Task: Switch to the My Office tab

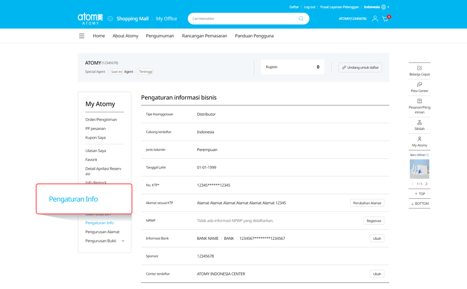Action: coord(166,19)
